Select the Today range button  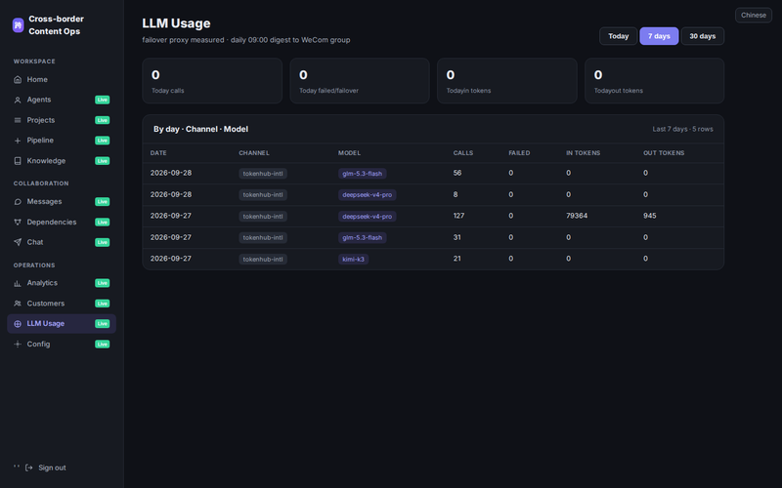619,36
